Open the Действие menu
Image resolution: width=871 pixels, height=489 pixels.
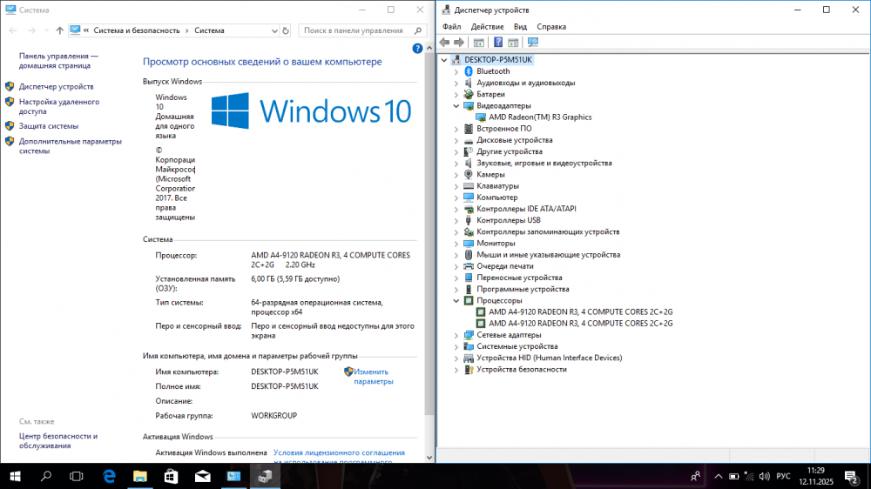(487, 27)
